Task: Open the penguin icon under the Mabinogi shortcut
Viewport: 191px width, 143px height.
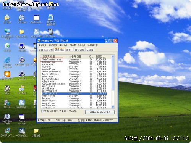Action: click(51, 33)
